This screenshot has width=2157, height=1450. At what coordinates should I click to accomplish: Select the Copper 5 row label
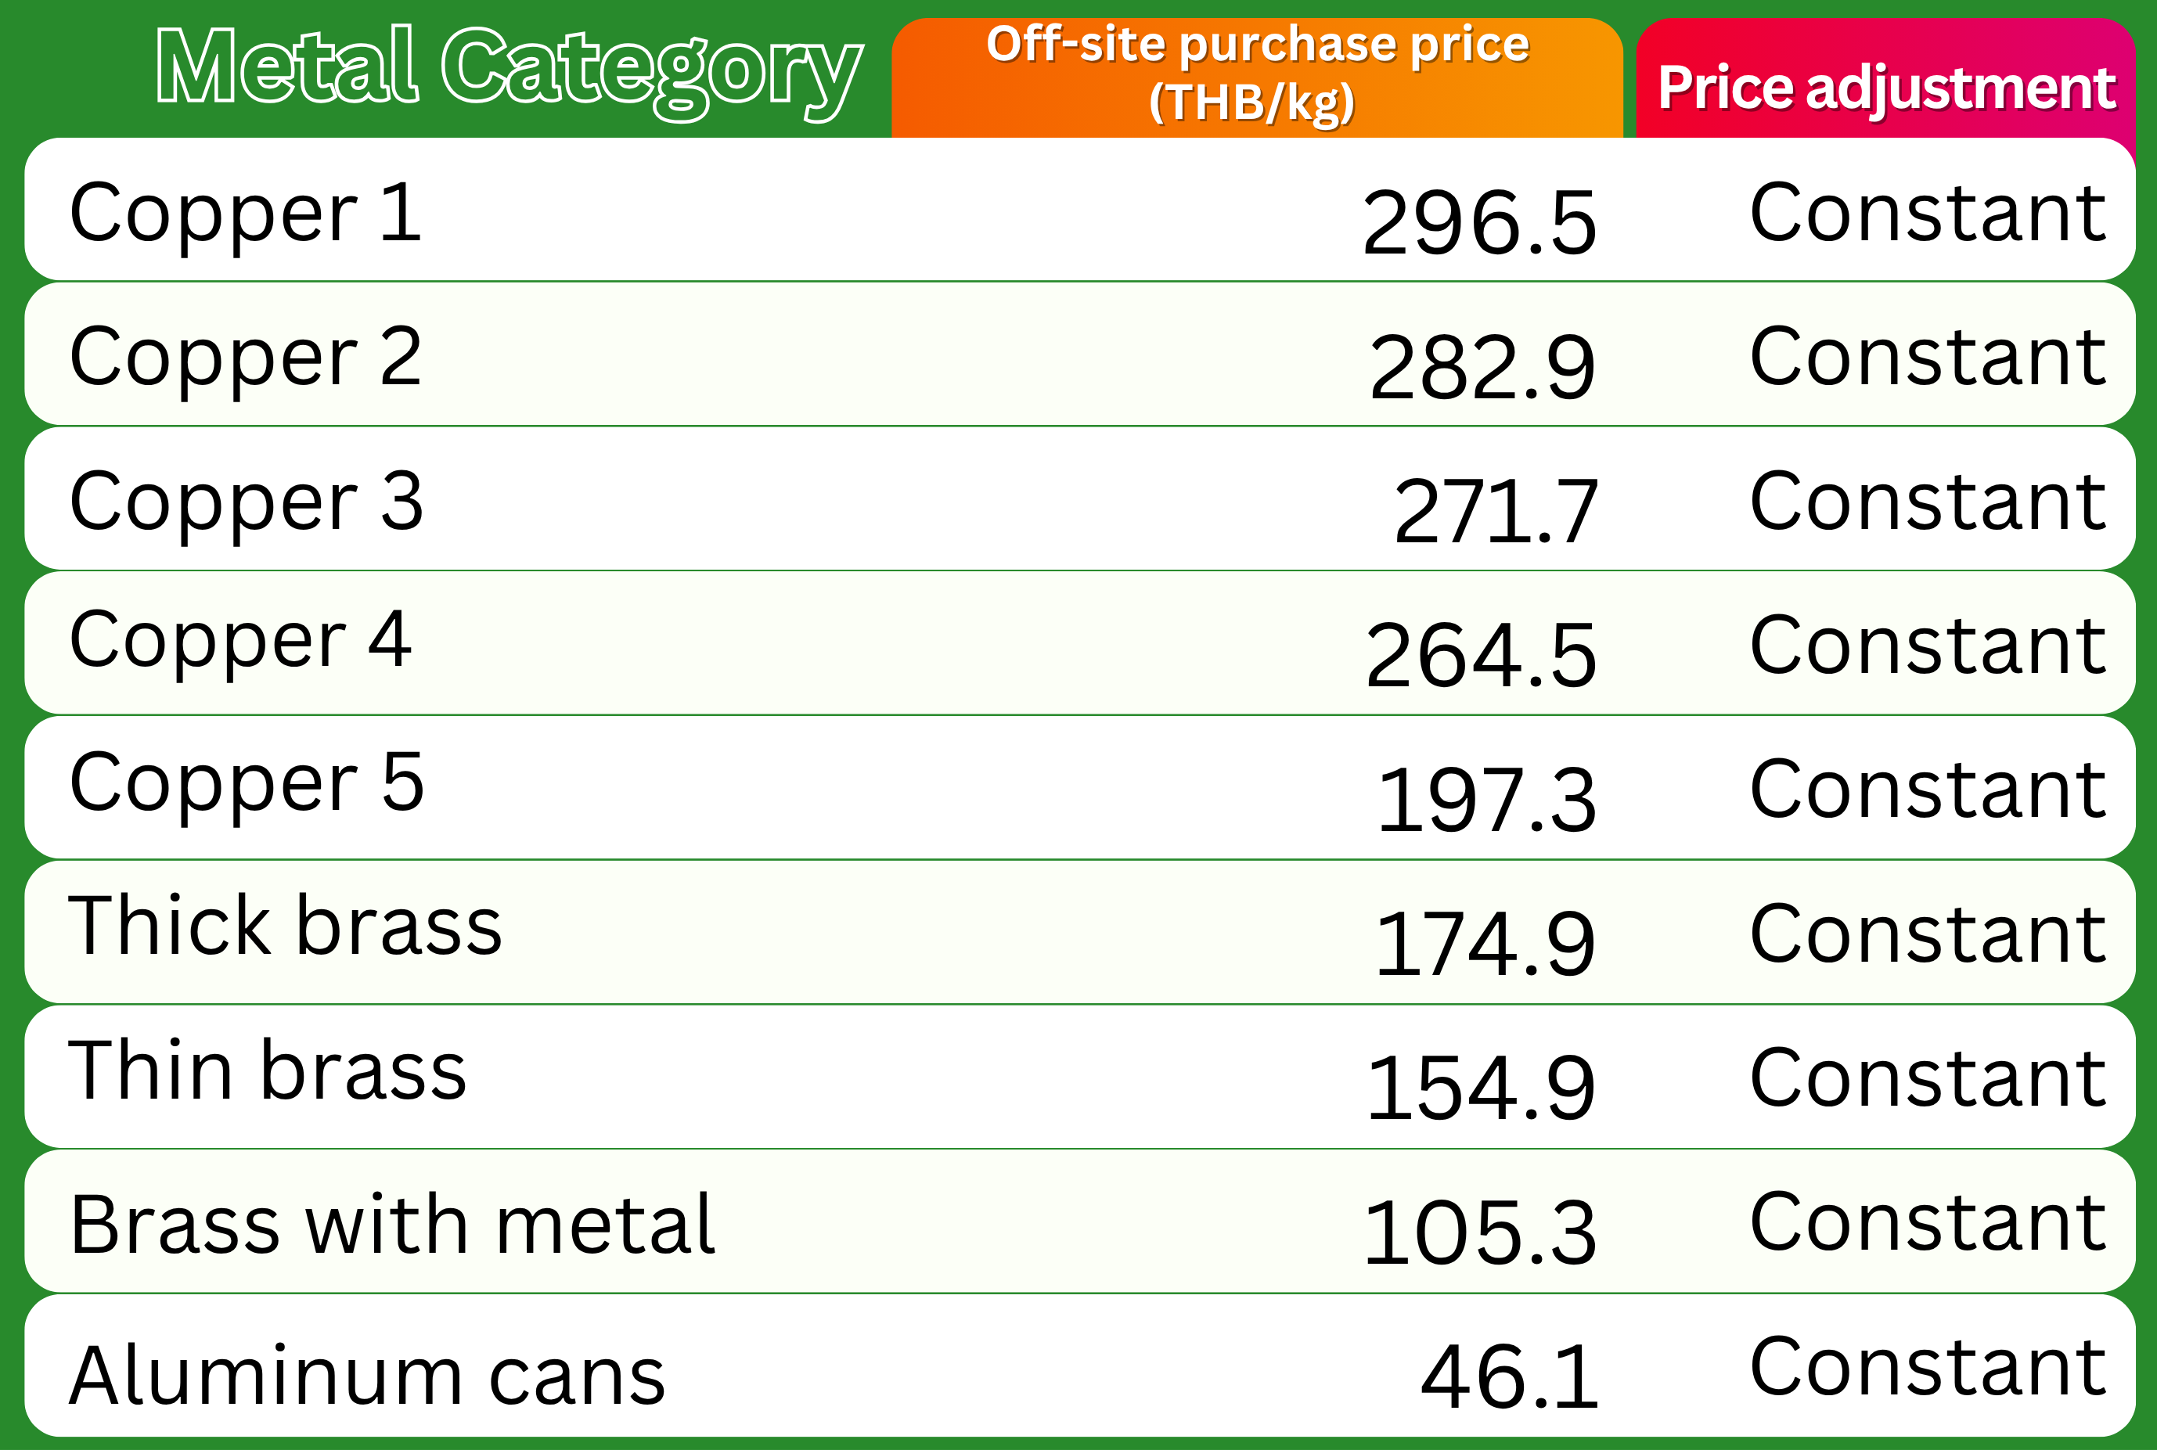pyautogui.click(x=247, y=787)
